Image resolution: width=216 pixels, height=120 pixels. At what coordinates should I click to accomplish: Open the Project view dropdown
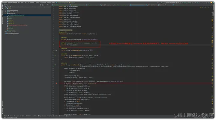pos(8,5)
